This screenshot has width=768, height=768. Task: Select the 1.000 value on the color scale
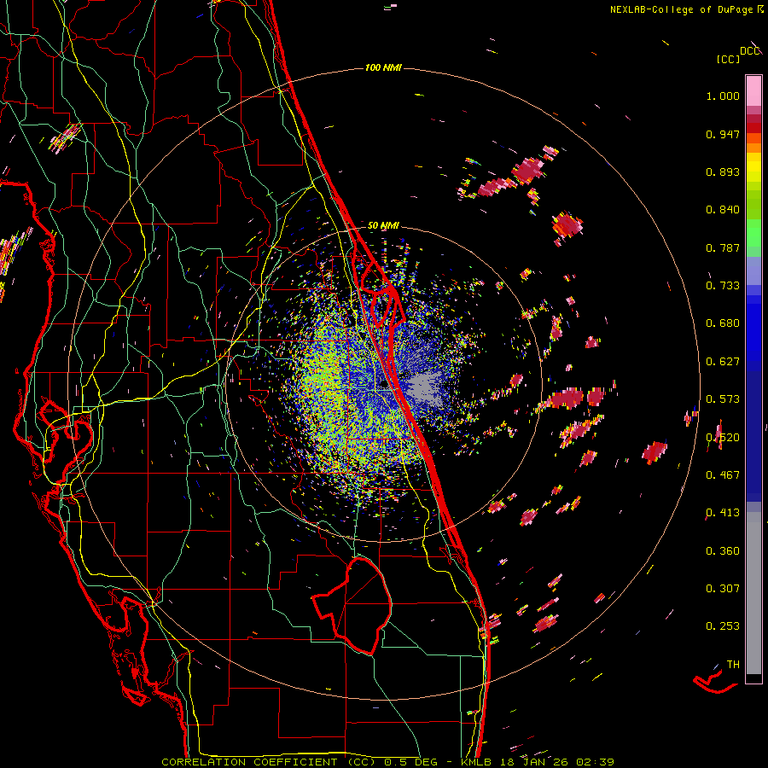tap(723, 96)
